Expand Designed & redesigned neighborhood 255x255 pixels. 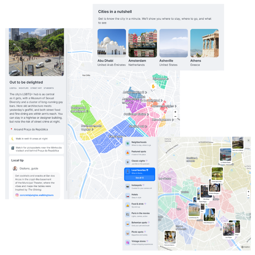tap(80, 109)
